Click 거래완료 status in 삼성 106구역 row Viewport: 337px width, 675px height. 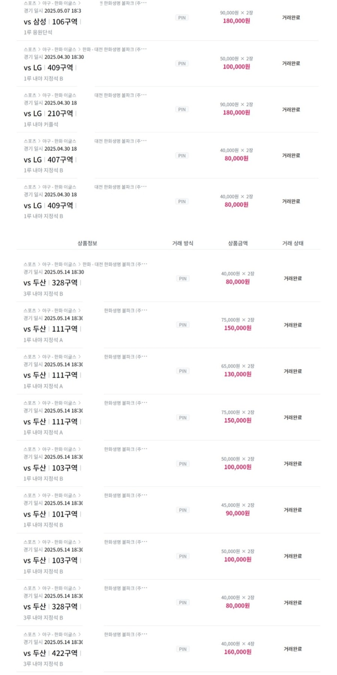(291, 17)
